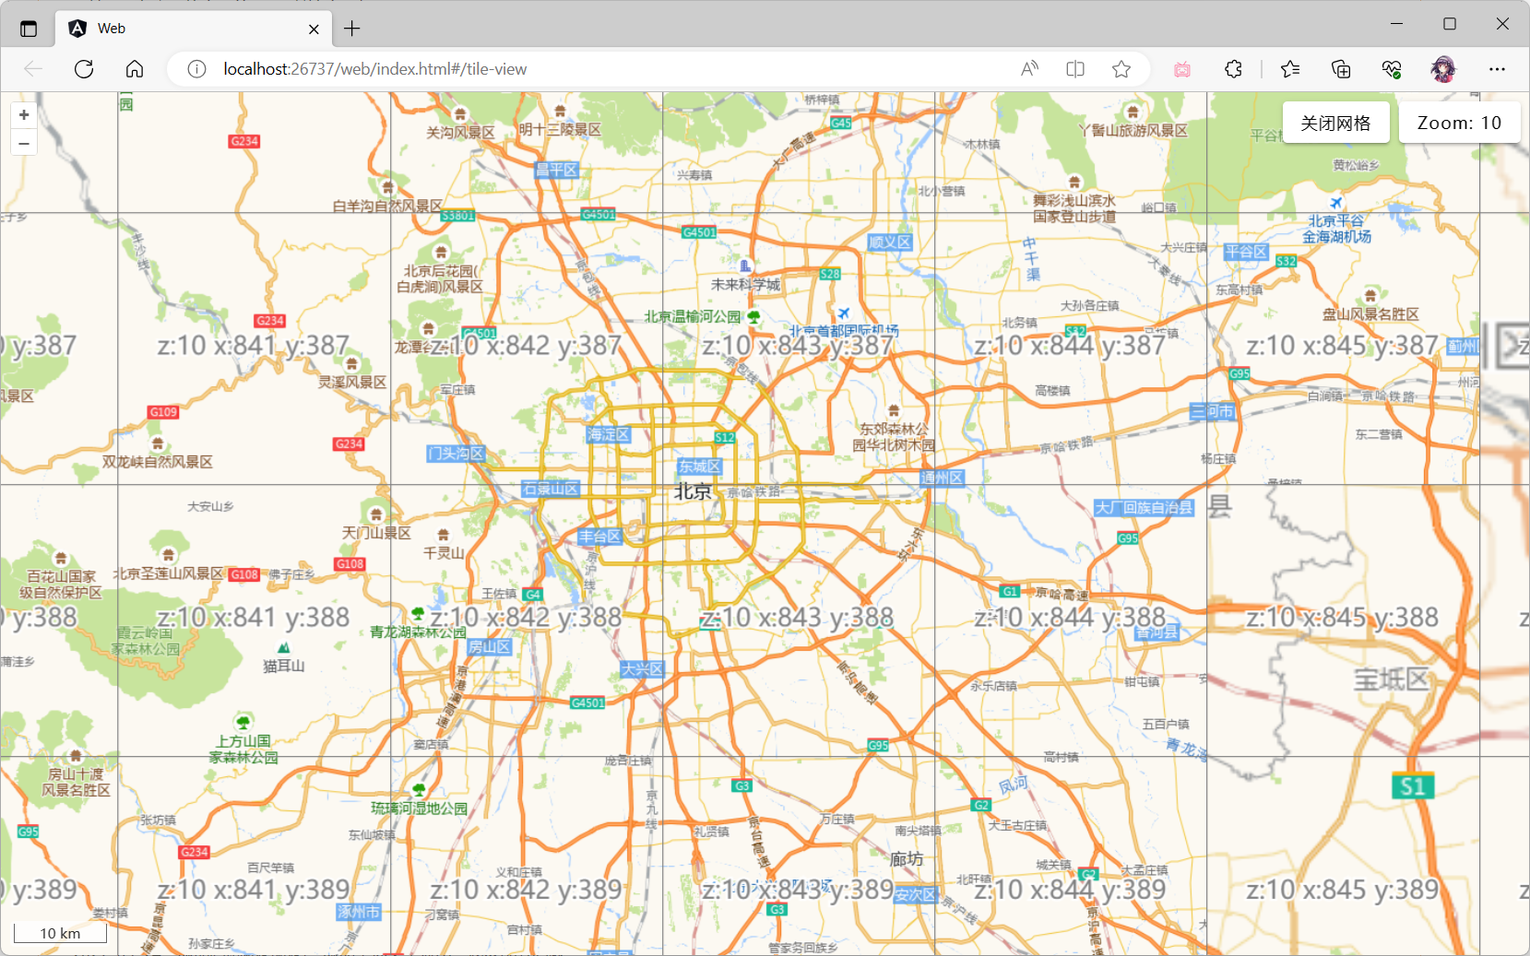1530x956 pixels.
Task: Click the 大厂回族自治县 label
Action: point(1144,508)
